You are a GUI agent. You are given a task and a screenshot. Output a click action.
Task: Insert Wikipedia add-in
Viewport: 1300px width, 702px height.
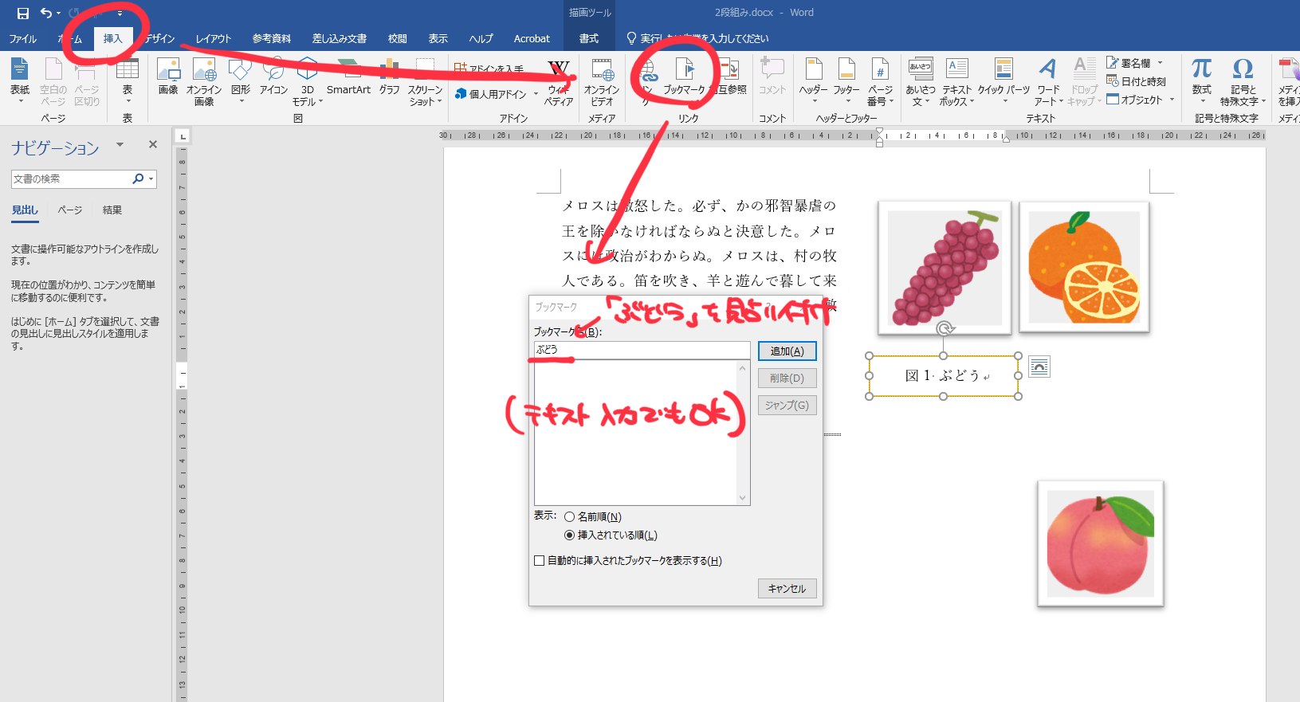(x=559, y=81)
